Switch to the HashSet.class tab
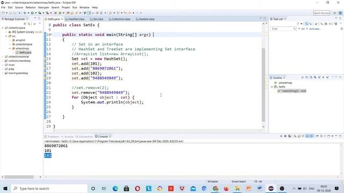Image resolution: width=344 pixels, height=193 pixels. coord(75,19)
